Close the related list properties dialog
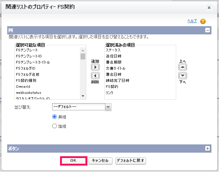 pos(209,8)
